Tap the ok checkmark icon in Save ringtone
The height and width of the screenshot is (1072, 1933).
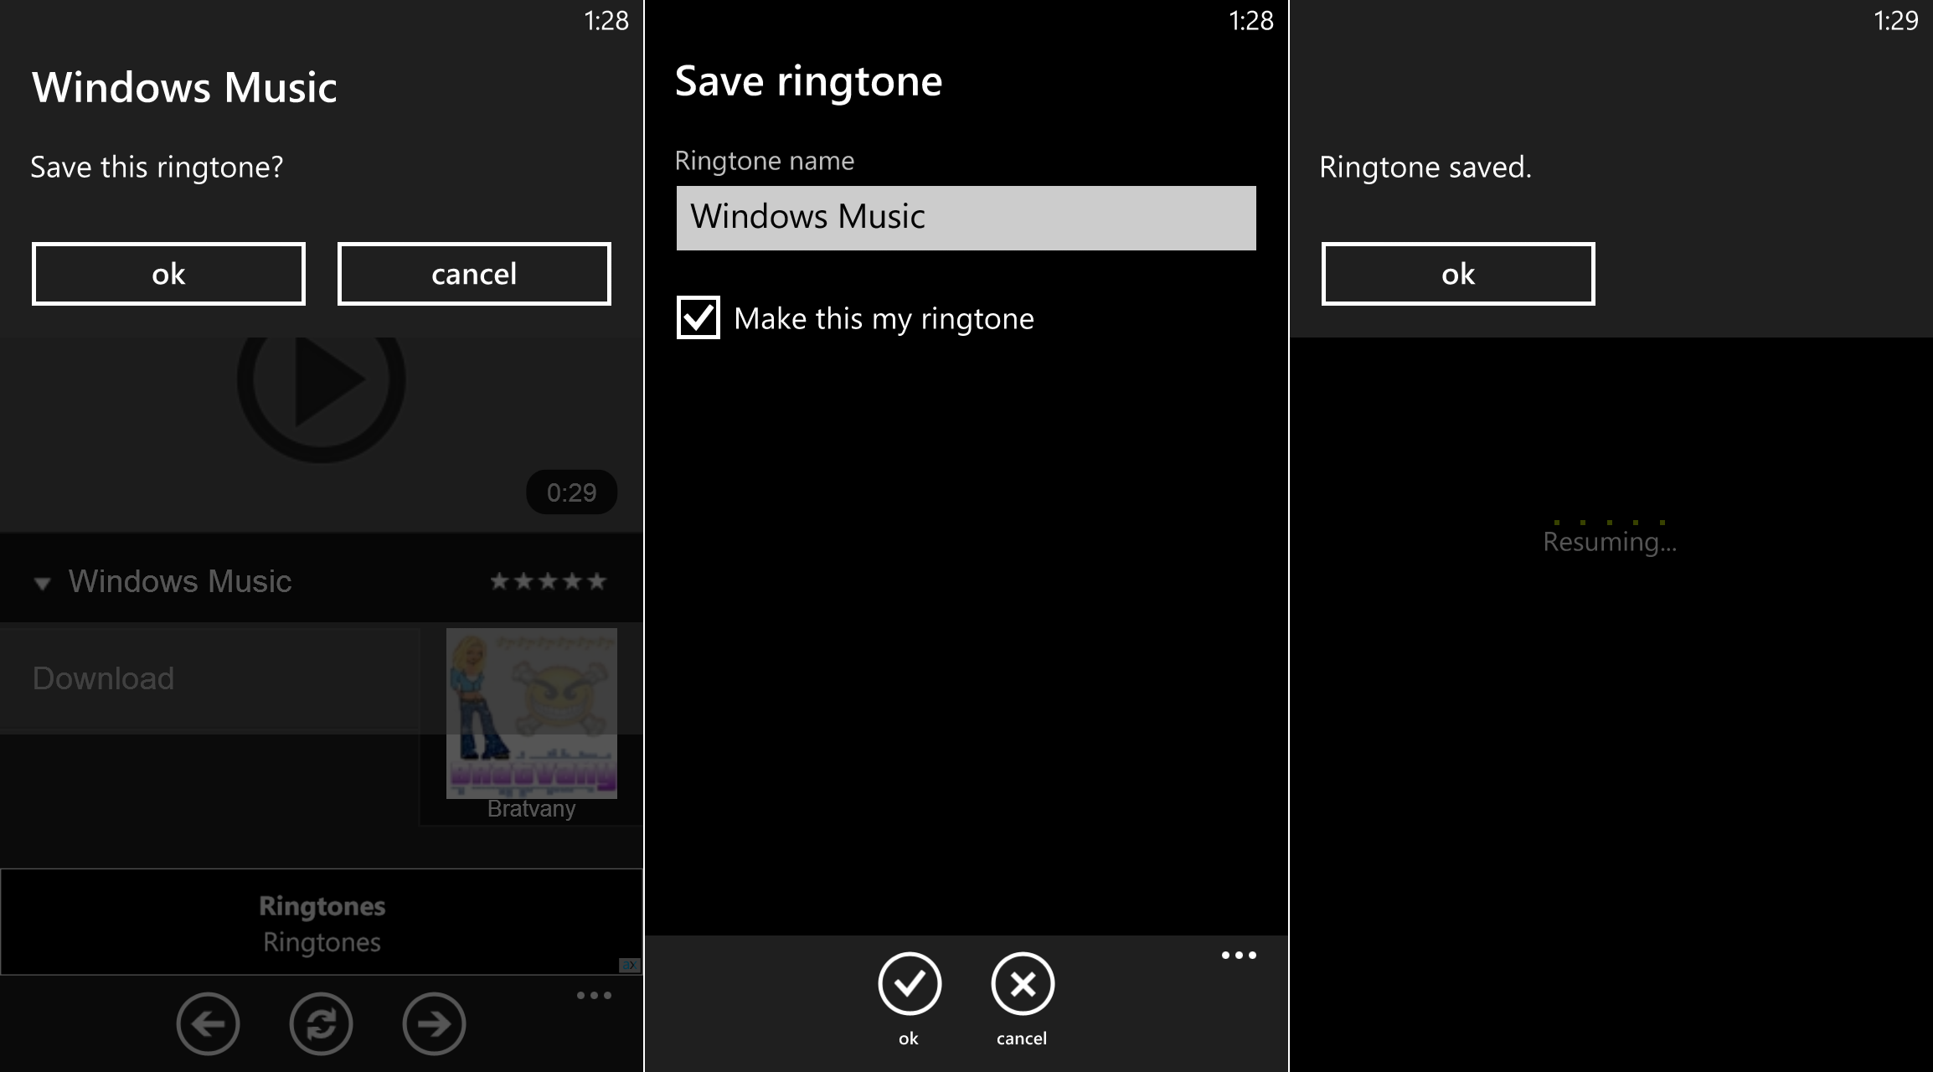(x=910, y=984)
